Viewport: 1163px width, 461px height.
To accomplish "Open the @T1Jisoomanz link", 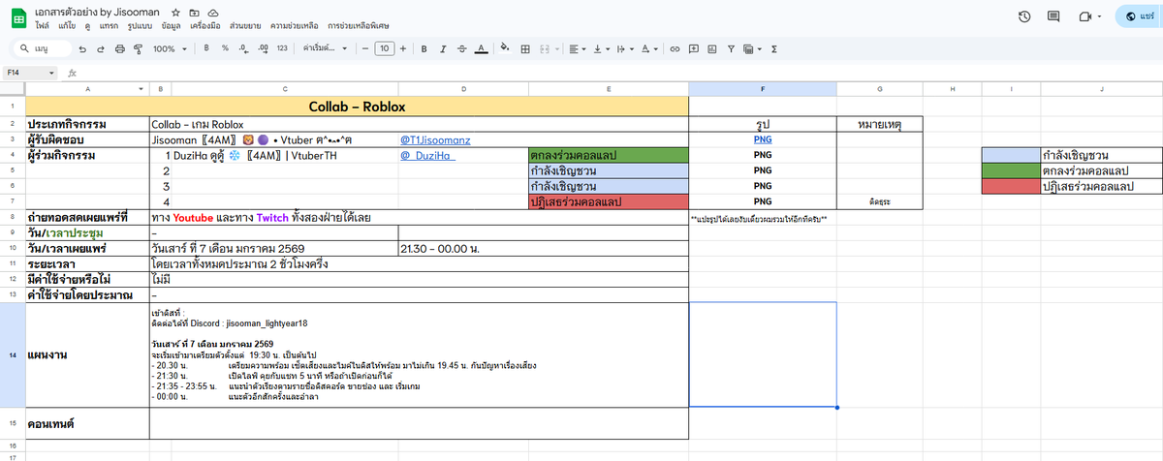I will pyautogui.click(x=433, y=140).
